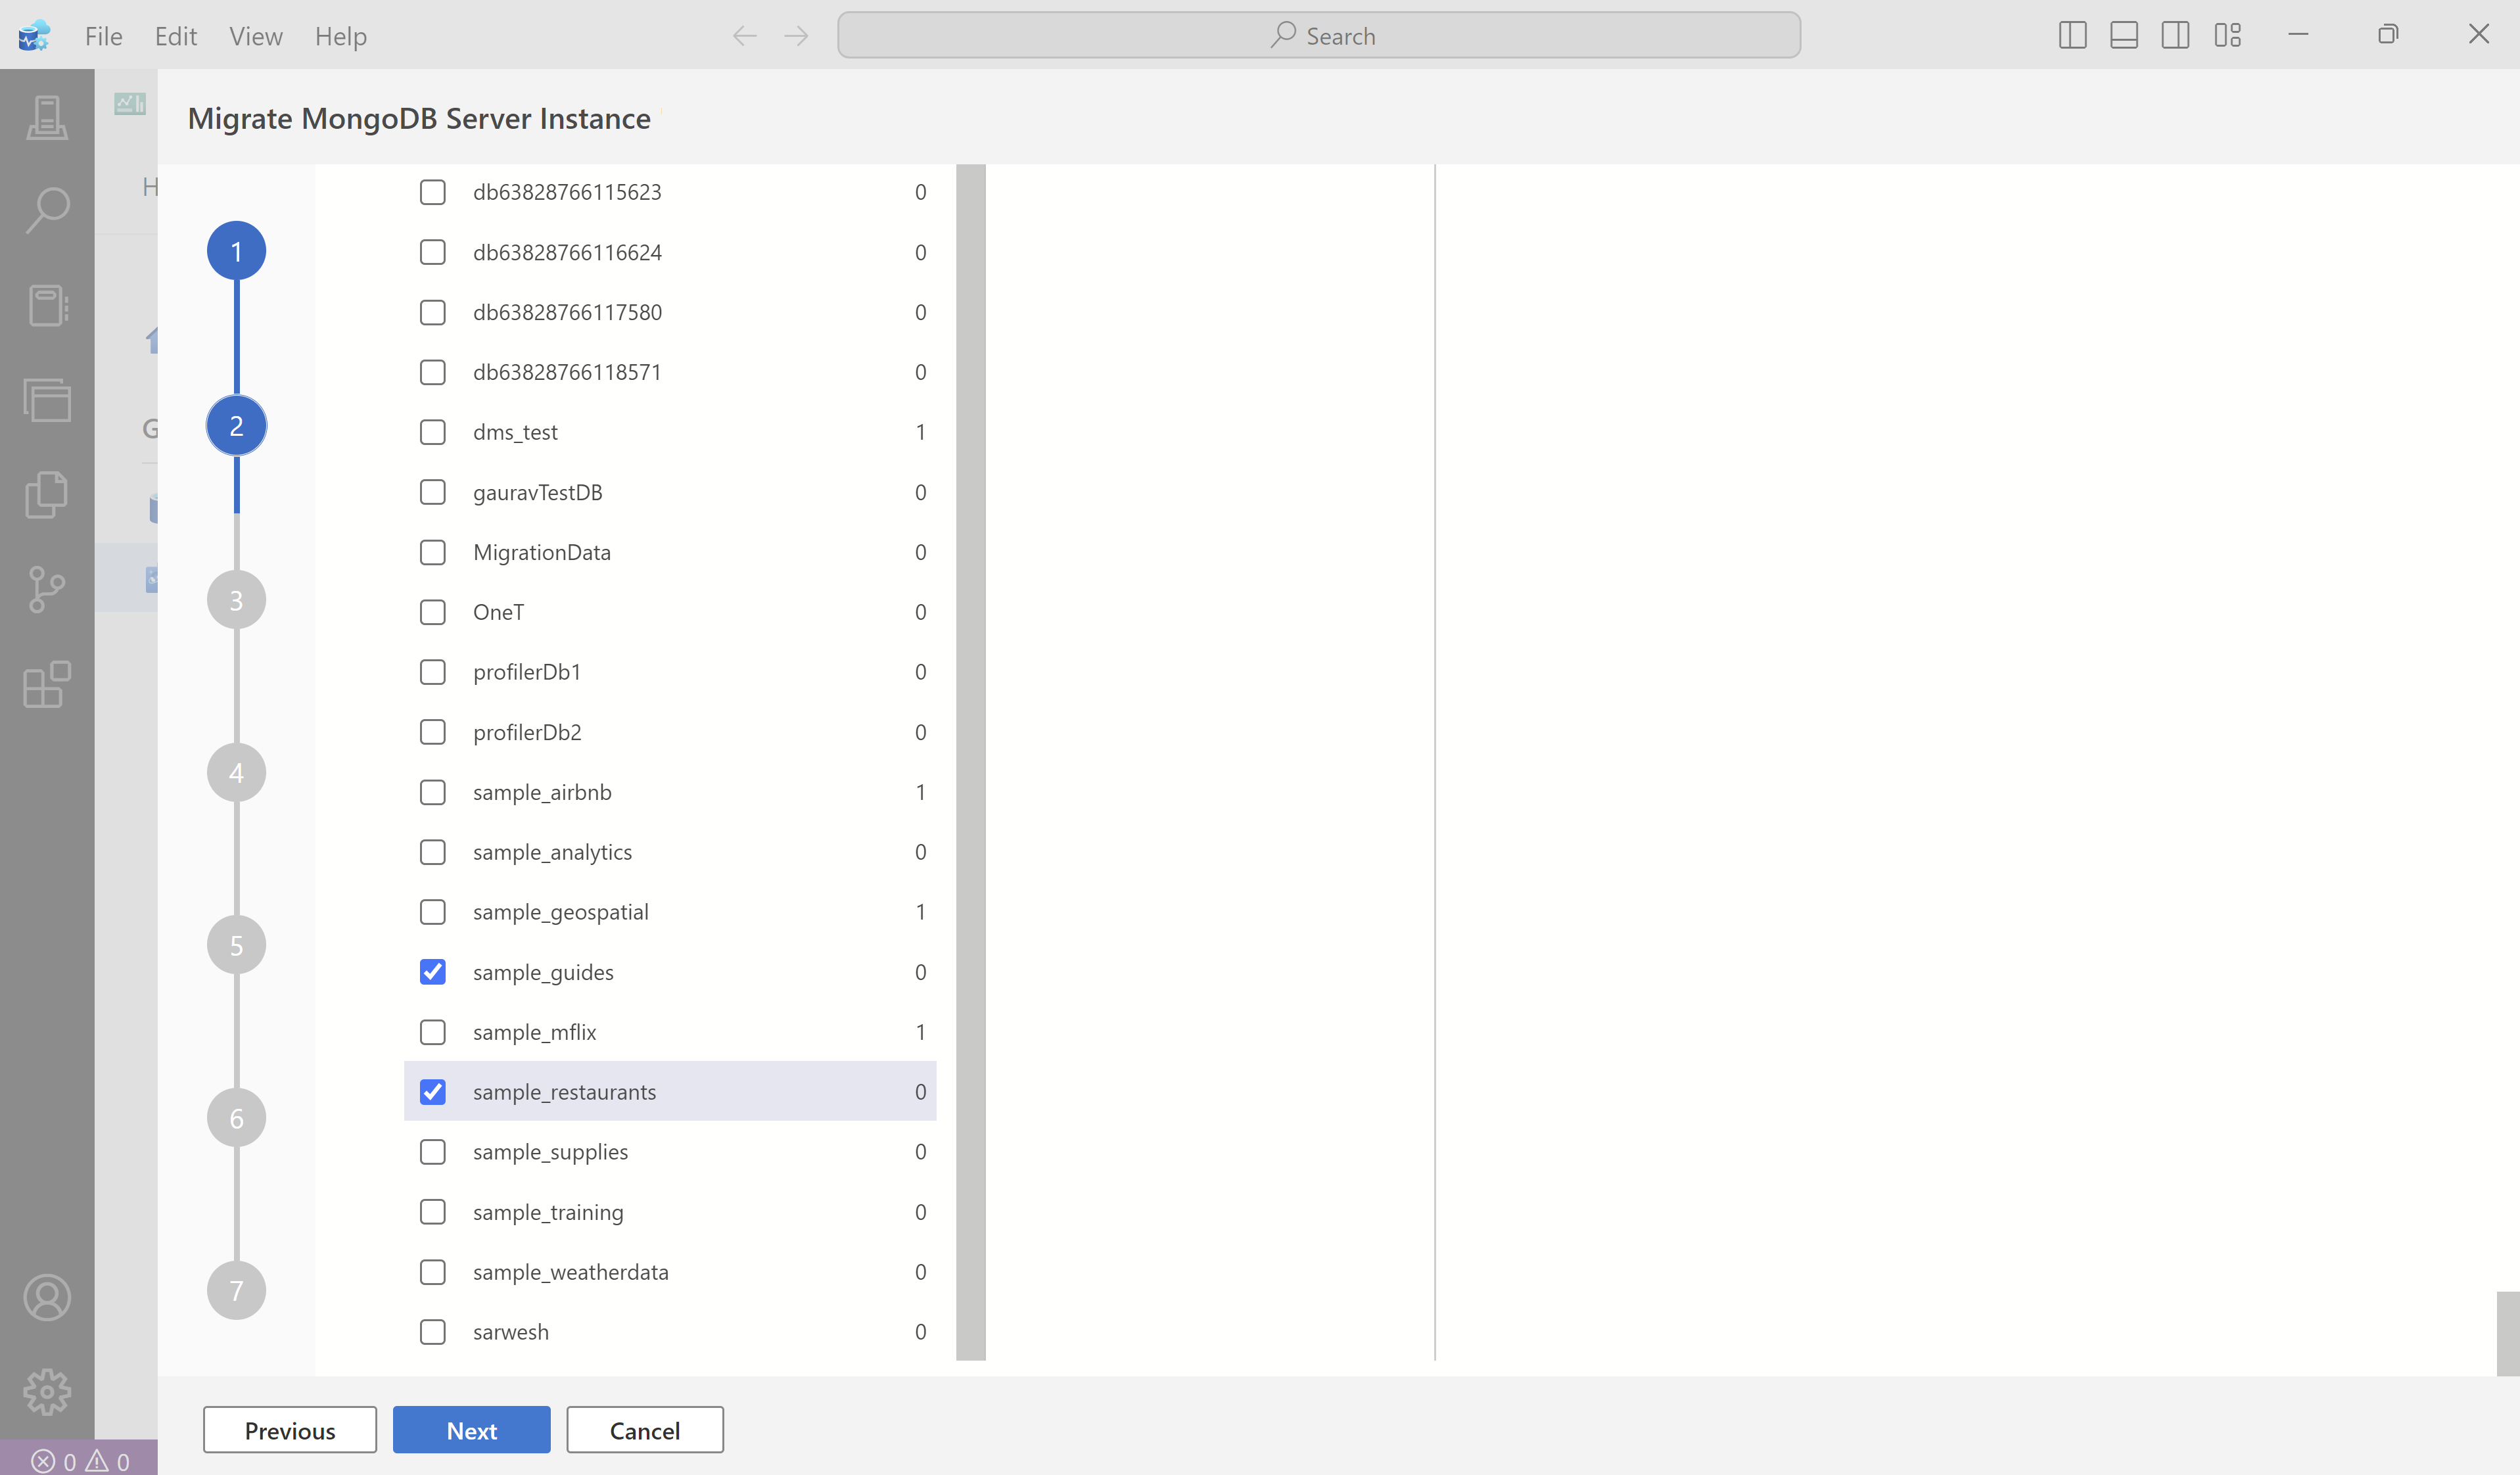The image size is (2520, 1475).
Task: Open the Help menu
Action: (x=340, y=35)
